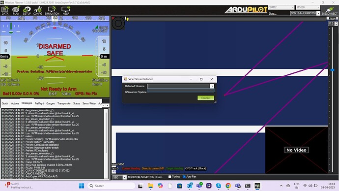Uncheck the Auto Pan checkbox
339x191 pixels.
[x=184, y=177]
